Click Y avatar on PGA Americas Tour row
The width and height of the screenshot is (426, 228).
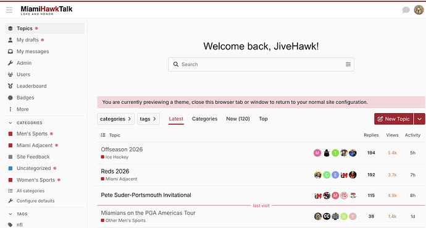[353, 217]
